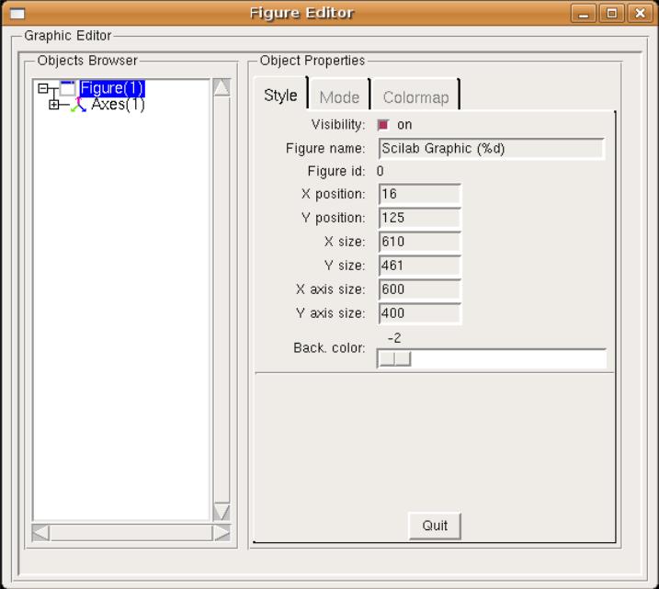Switch to the Colormap tab

pyautogui.click(x=415, y=97)
